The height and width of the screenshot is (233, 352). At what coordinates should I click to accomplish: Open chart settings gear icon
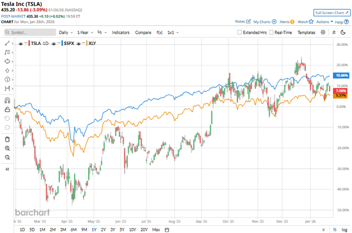pos(323,32)
